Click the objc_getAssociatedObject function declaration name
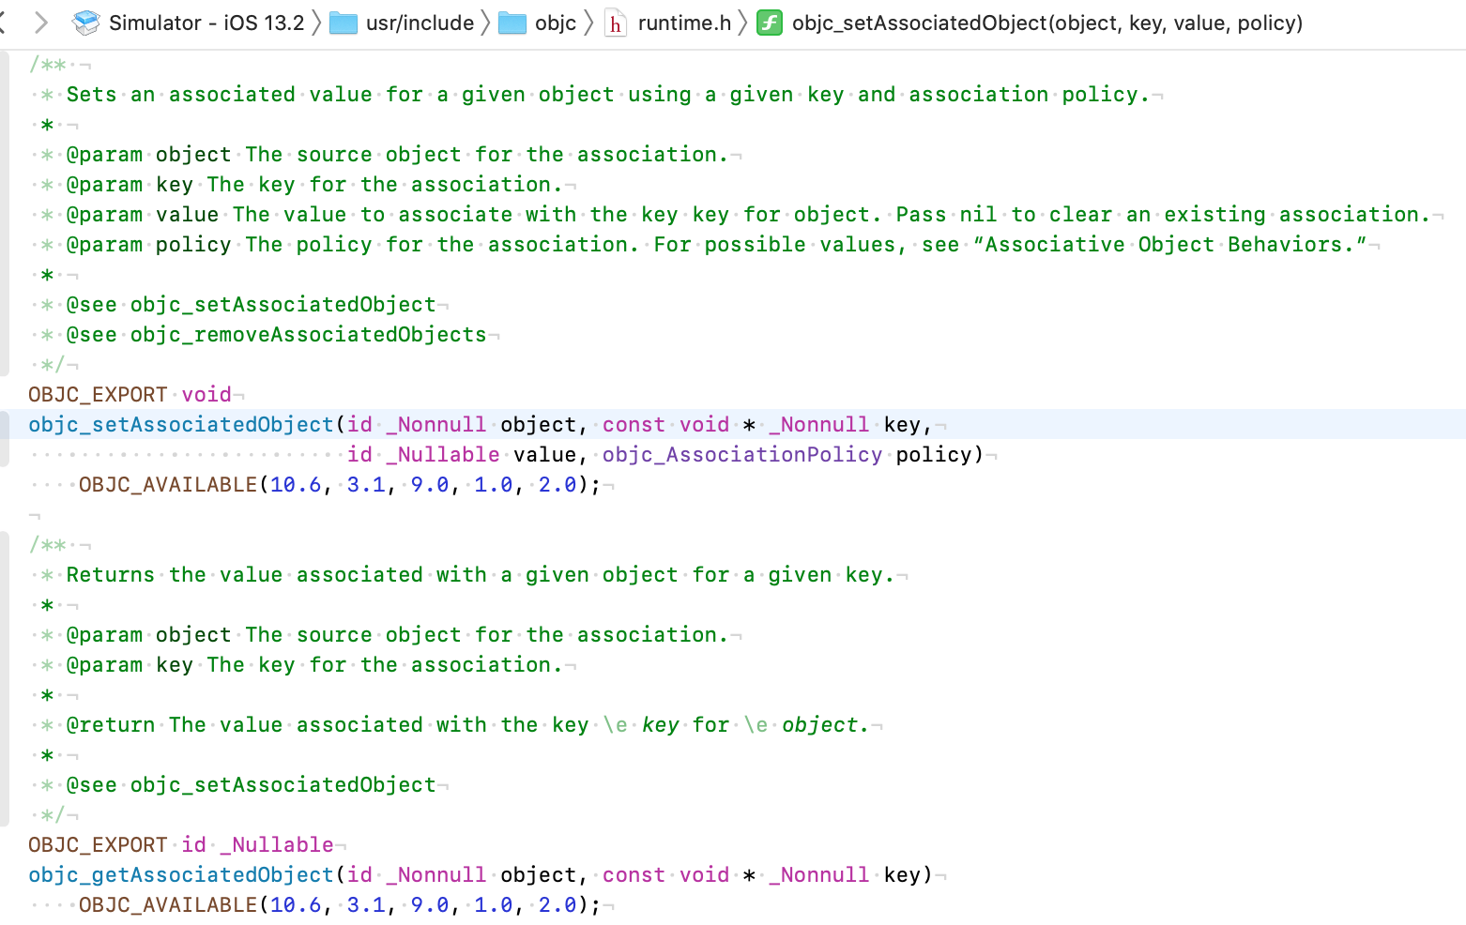The width and height of the screenshot is (1466, 925). pyautogui.click(x=181, y=875)
